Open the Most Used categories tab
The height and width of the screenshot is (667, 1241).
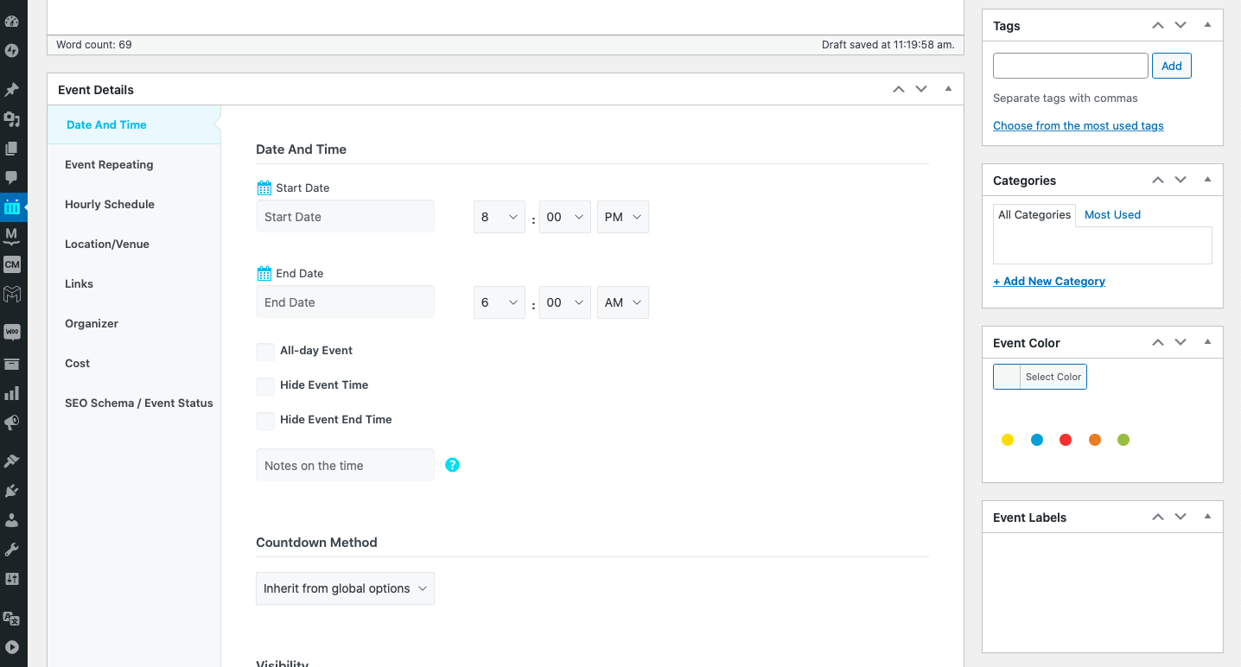(1112, 214)
